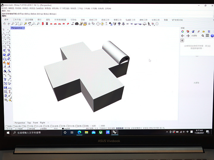
Task: Open the 編輯(E) menu
Action: 11,8
